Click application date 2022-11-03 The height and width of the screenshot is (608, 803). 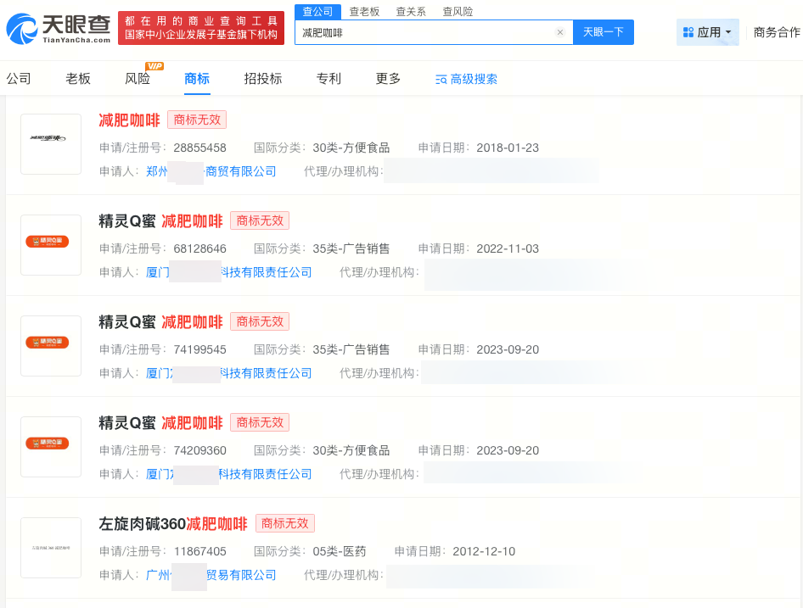[x=508, y=248]
